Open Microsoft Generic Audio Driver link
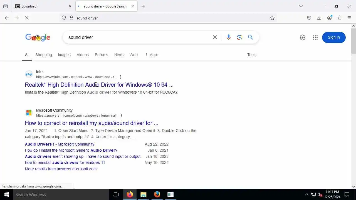Screen dimensions: 356x200 click(x=71, y=150)
